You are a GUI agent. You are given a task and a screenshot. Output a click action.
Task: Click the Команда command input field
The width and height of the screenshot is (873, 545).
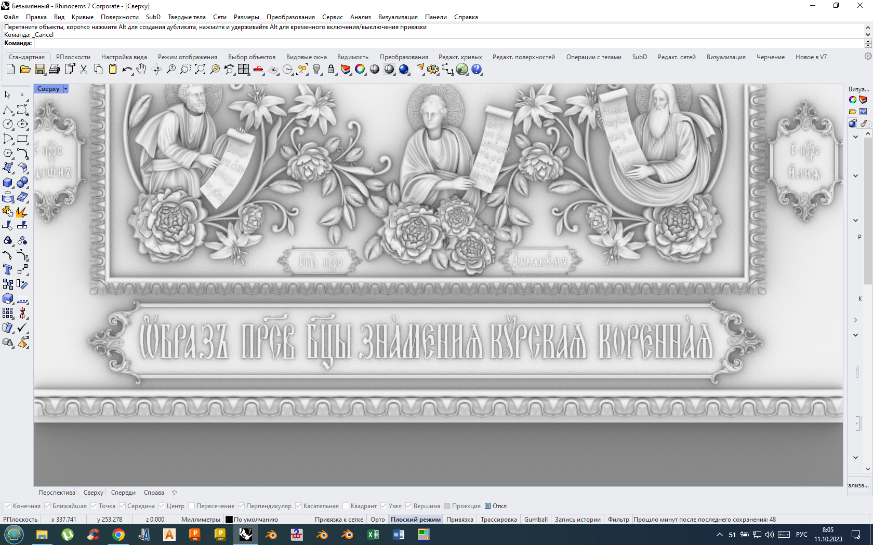[448, 43]
